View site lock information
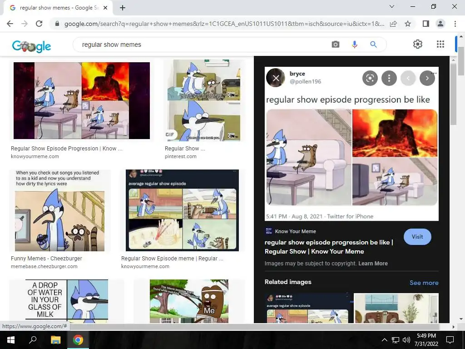The image size is (465, 349). pos(57,24)
